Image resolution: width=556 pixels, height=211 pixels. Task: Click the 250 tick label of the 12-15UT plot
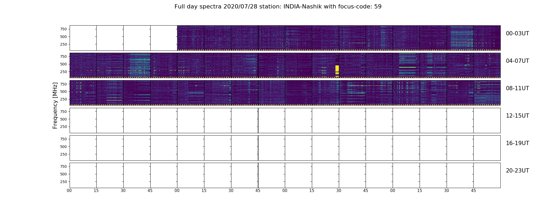(64, 127)
